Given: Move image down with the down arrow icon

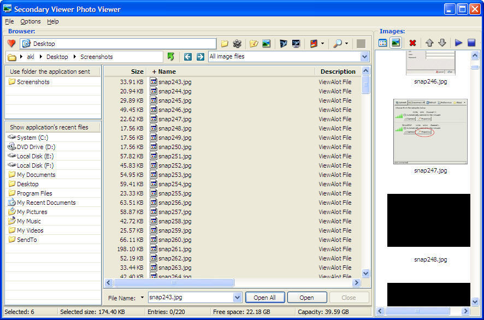Looking at the screenshot, I should (442, 43).
